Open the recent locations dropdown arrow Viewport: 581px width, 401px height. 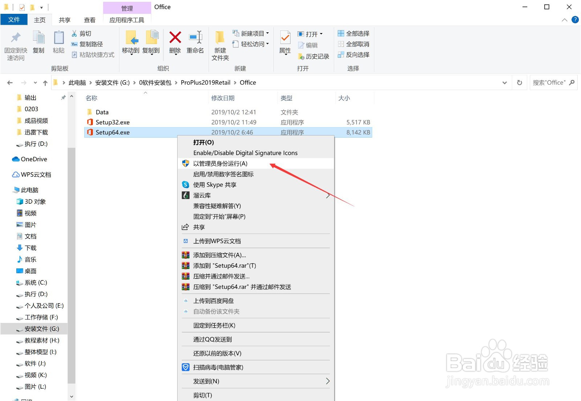tap(35, 83)
